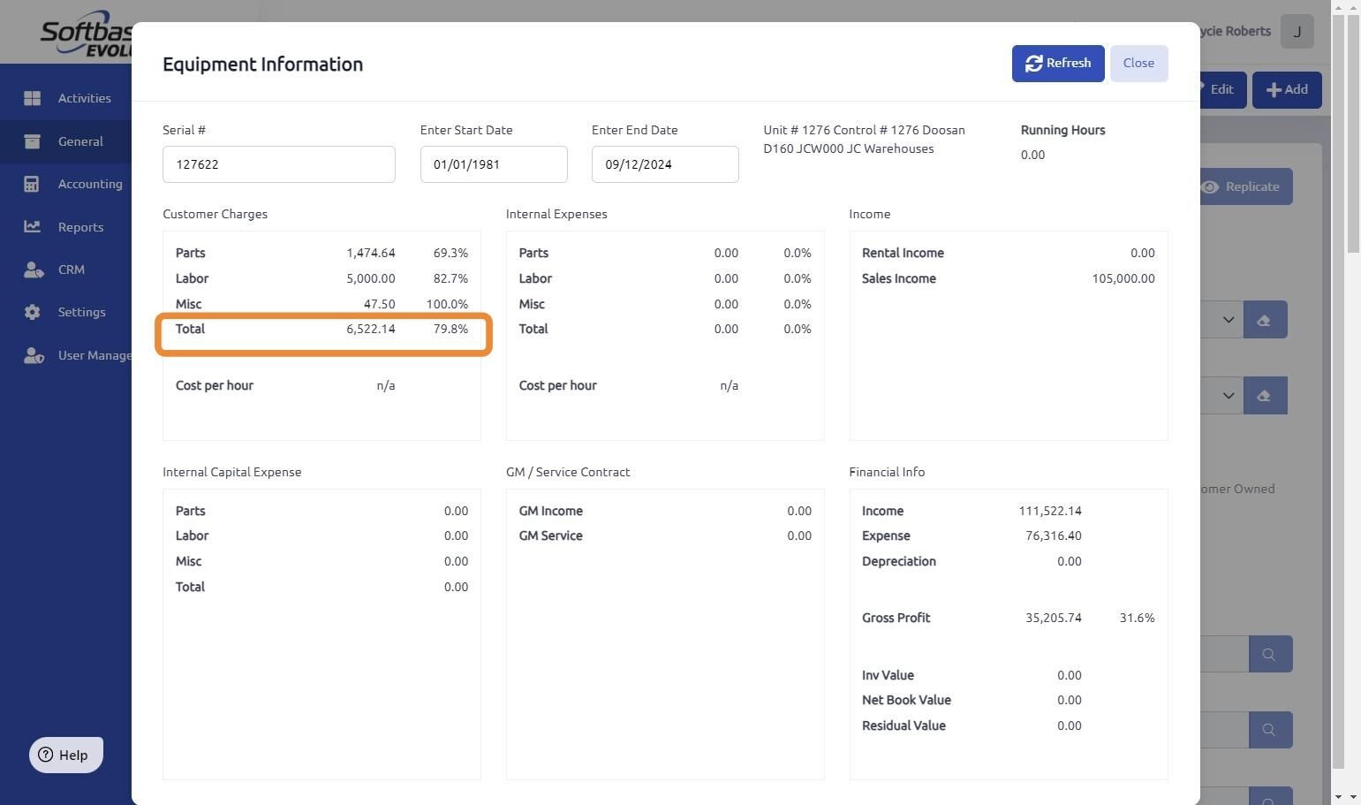1361x805 pixels.
Task: Open the Reports menu item
Action: click(x=80, y=227)
